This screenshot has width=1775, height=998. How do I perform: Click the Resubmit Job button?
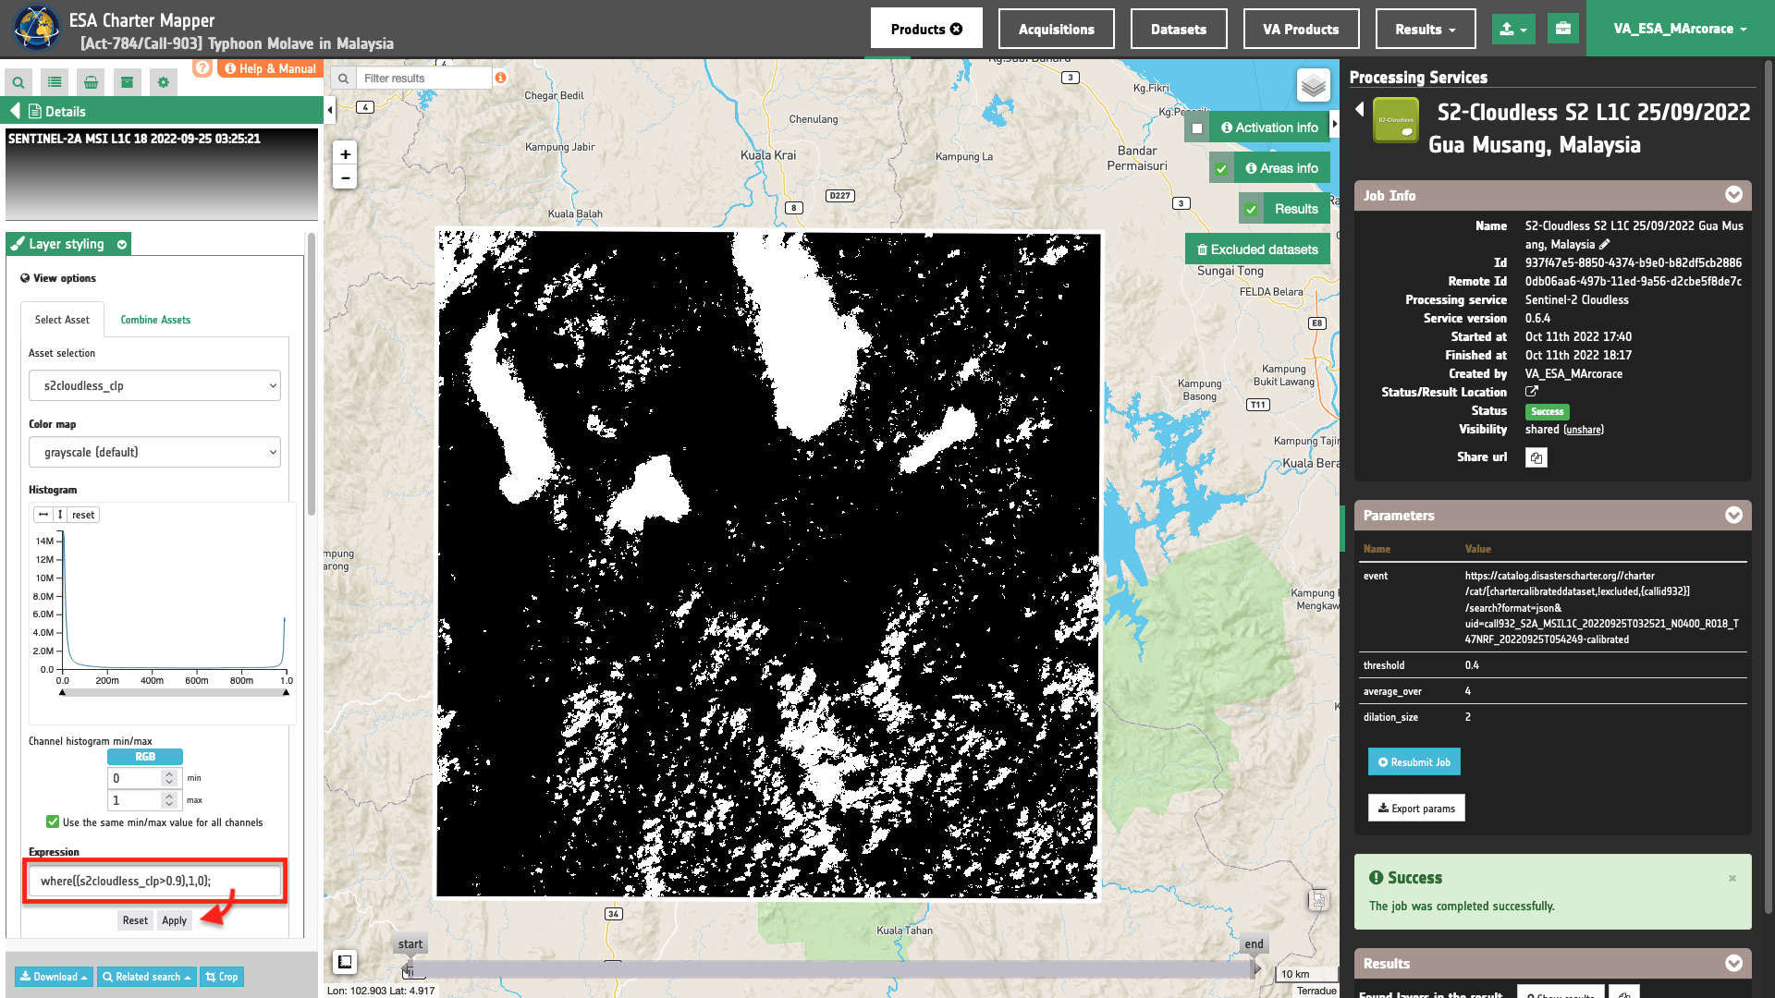click(x=1414, y=762)
